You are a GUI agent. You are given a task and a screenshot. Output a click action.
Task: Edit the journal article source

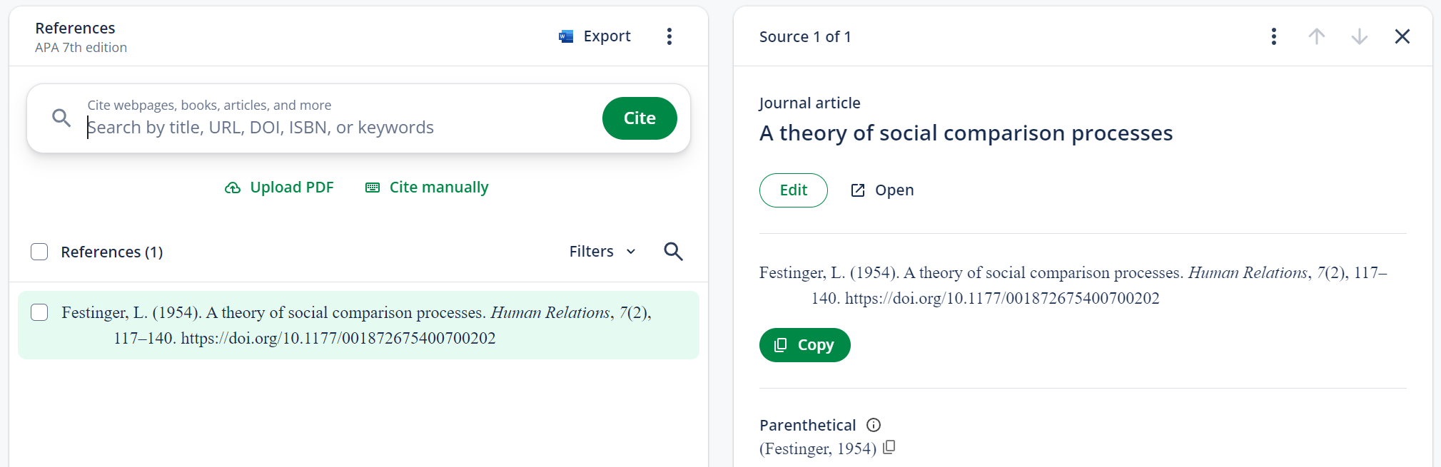(x=793, y=190)
